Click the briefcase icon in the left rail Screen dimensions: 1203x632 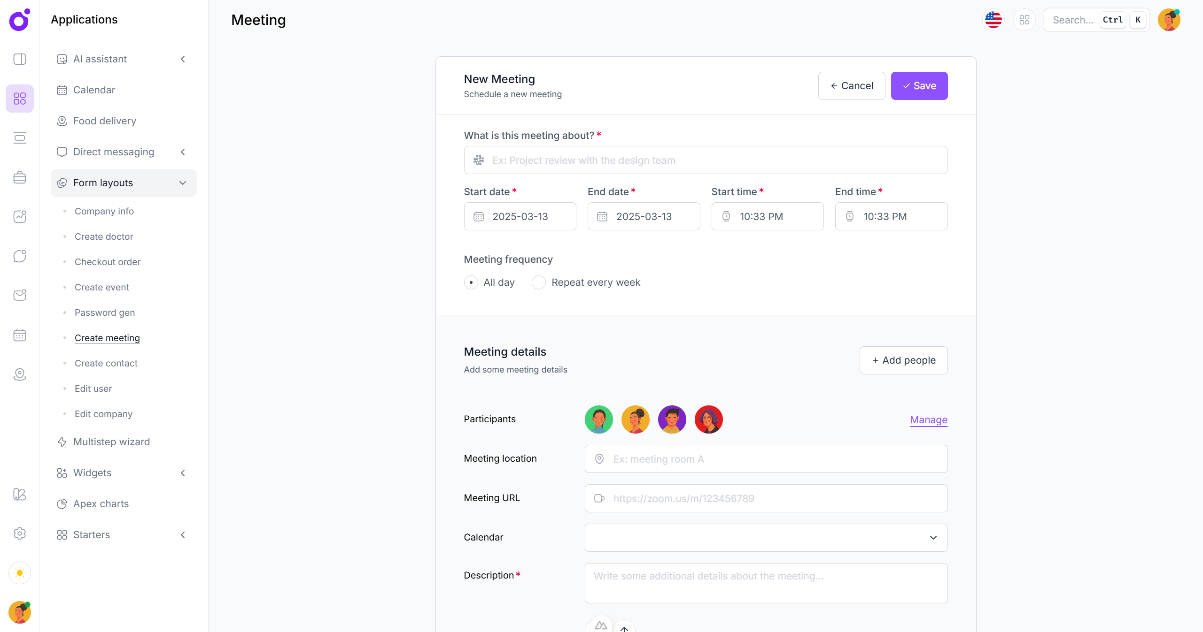20,177
